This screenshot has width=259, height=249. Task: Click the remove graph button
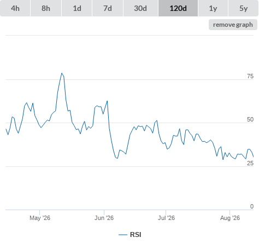click(x=233, y=25)
